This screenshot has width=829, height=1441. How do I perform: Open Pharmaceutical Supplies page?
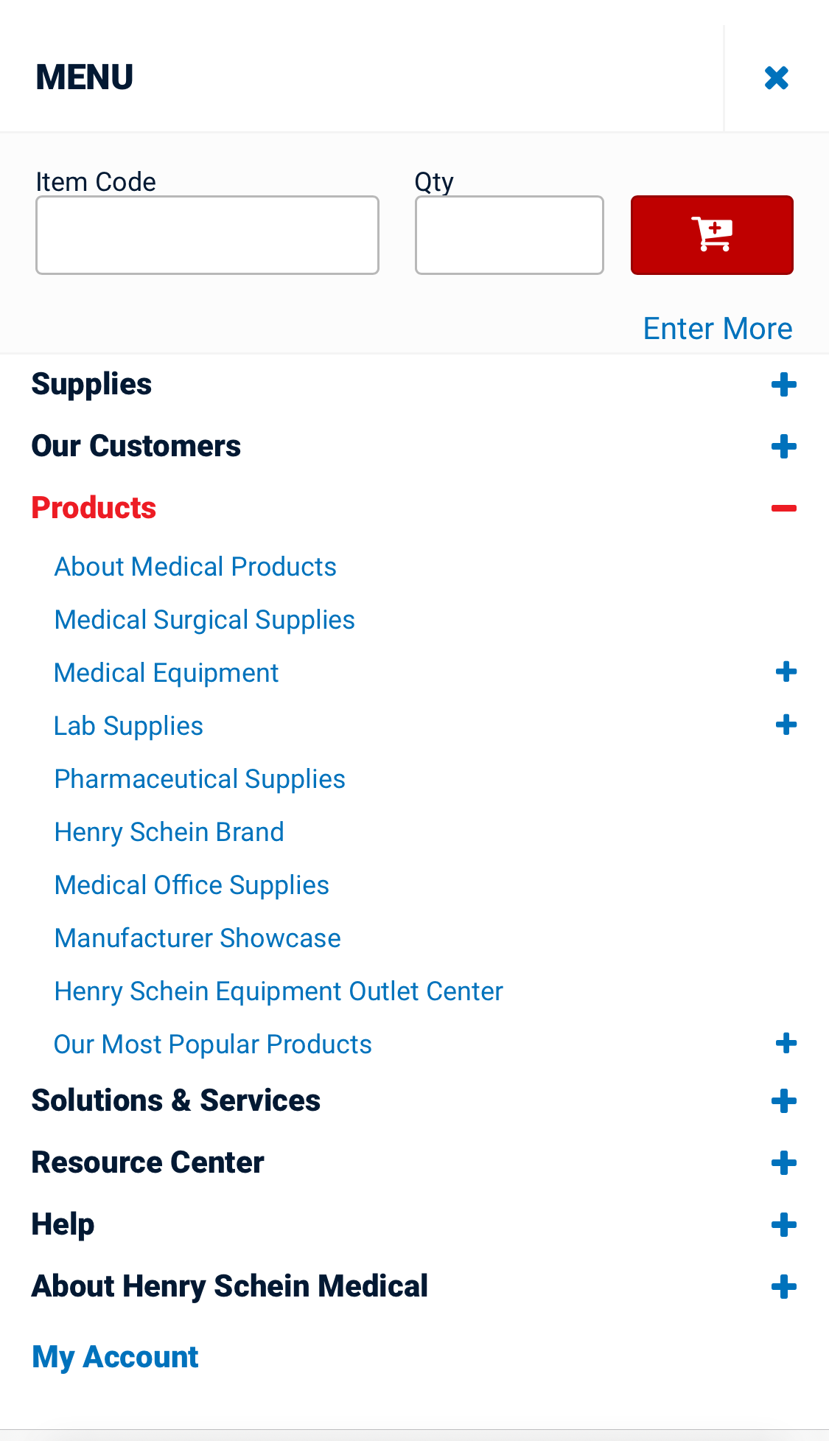(x=200, y=779)
